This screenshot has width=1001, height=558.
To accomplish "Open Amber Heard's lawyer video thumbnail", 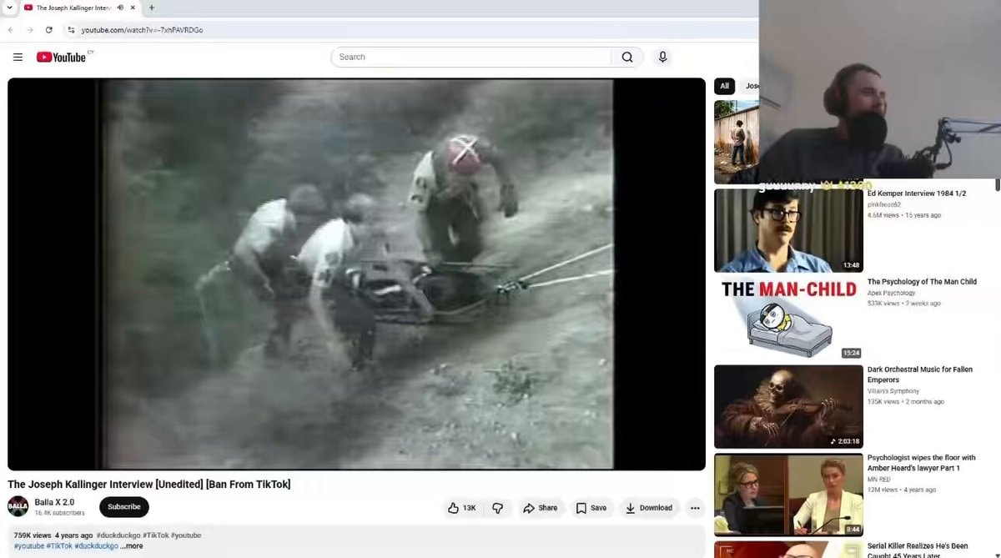I will coord(788,495).
